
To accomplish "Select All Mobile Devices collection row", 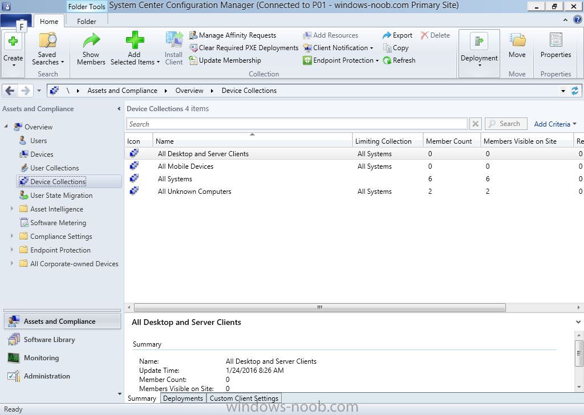I will [x=354, y=166].
